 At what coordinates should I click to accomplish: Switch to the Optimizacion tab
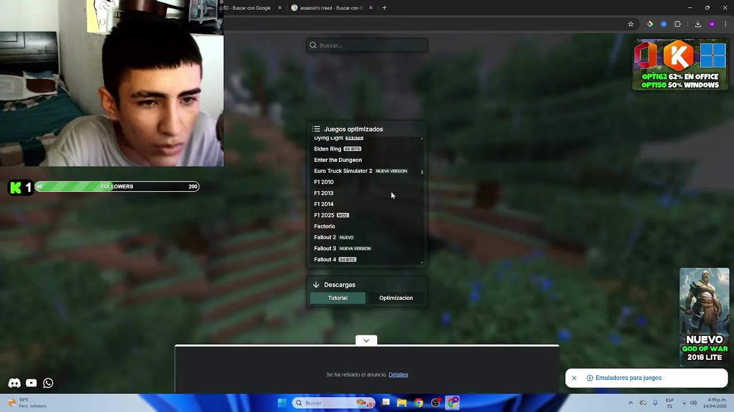click(396, 298)
